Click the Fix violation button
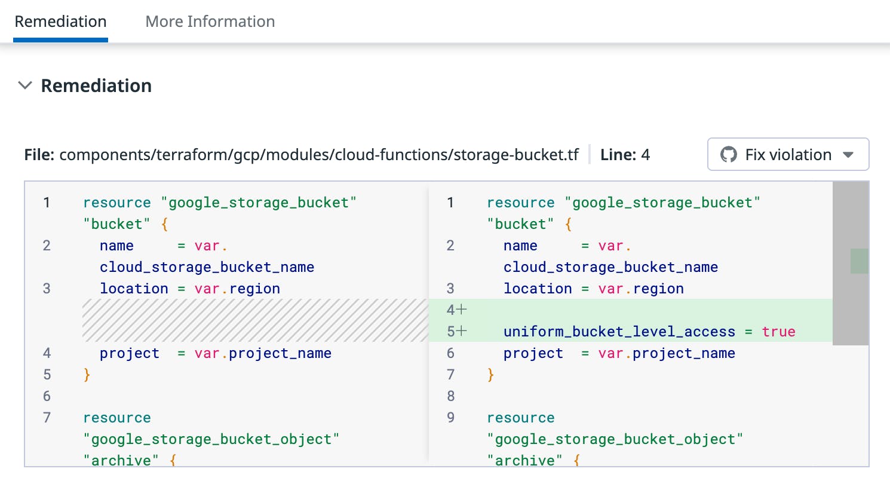 click(x=787, y=154)
